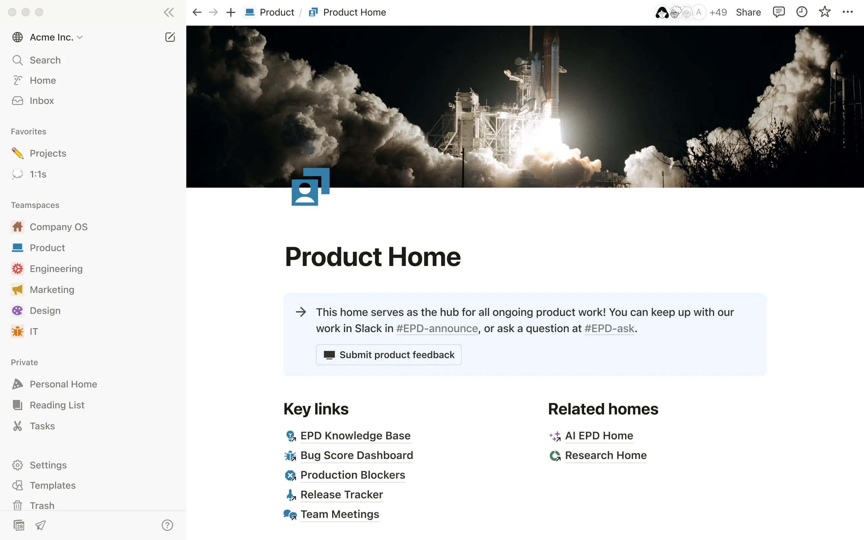Click the paper plane icon in sidebar footer
The height and width of the screenshot is (540, 864).
tap(40, 525)
